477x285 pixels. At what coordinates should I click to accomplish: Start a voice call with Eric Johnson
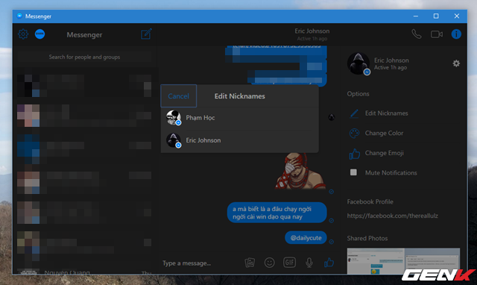click(417, 34)
